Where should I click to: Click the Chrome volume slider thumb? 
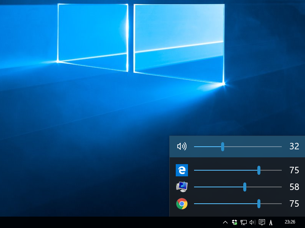(259, 204)
